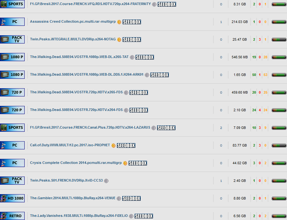Click the grey coin icon after The.Gambler.2014
This screenshot has height=220, width=287.
(119, 199)
